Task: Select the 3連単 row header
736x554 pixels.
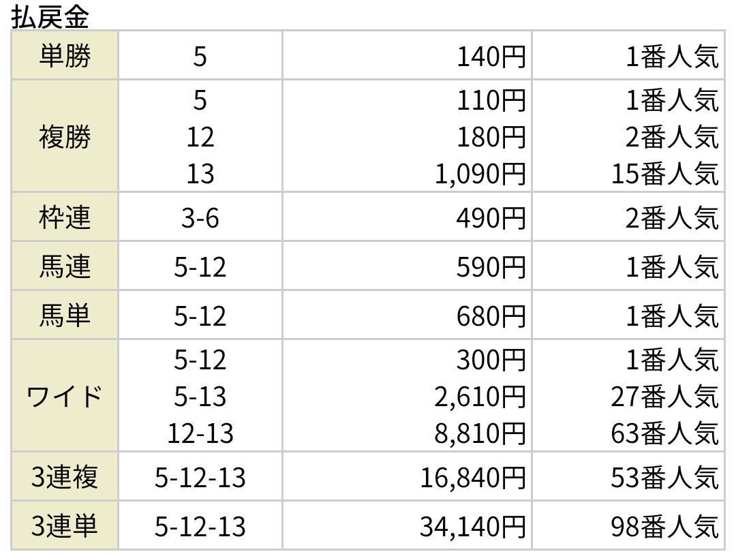Action: click(x=64, y=525)
